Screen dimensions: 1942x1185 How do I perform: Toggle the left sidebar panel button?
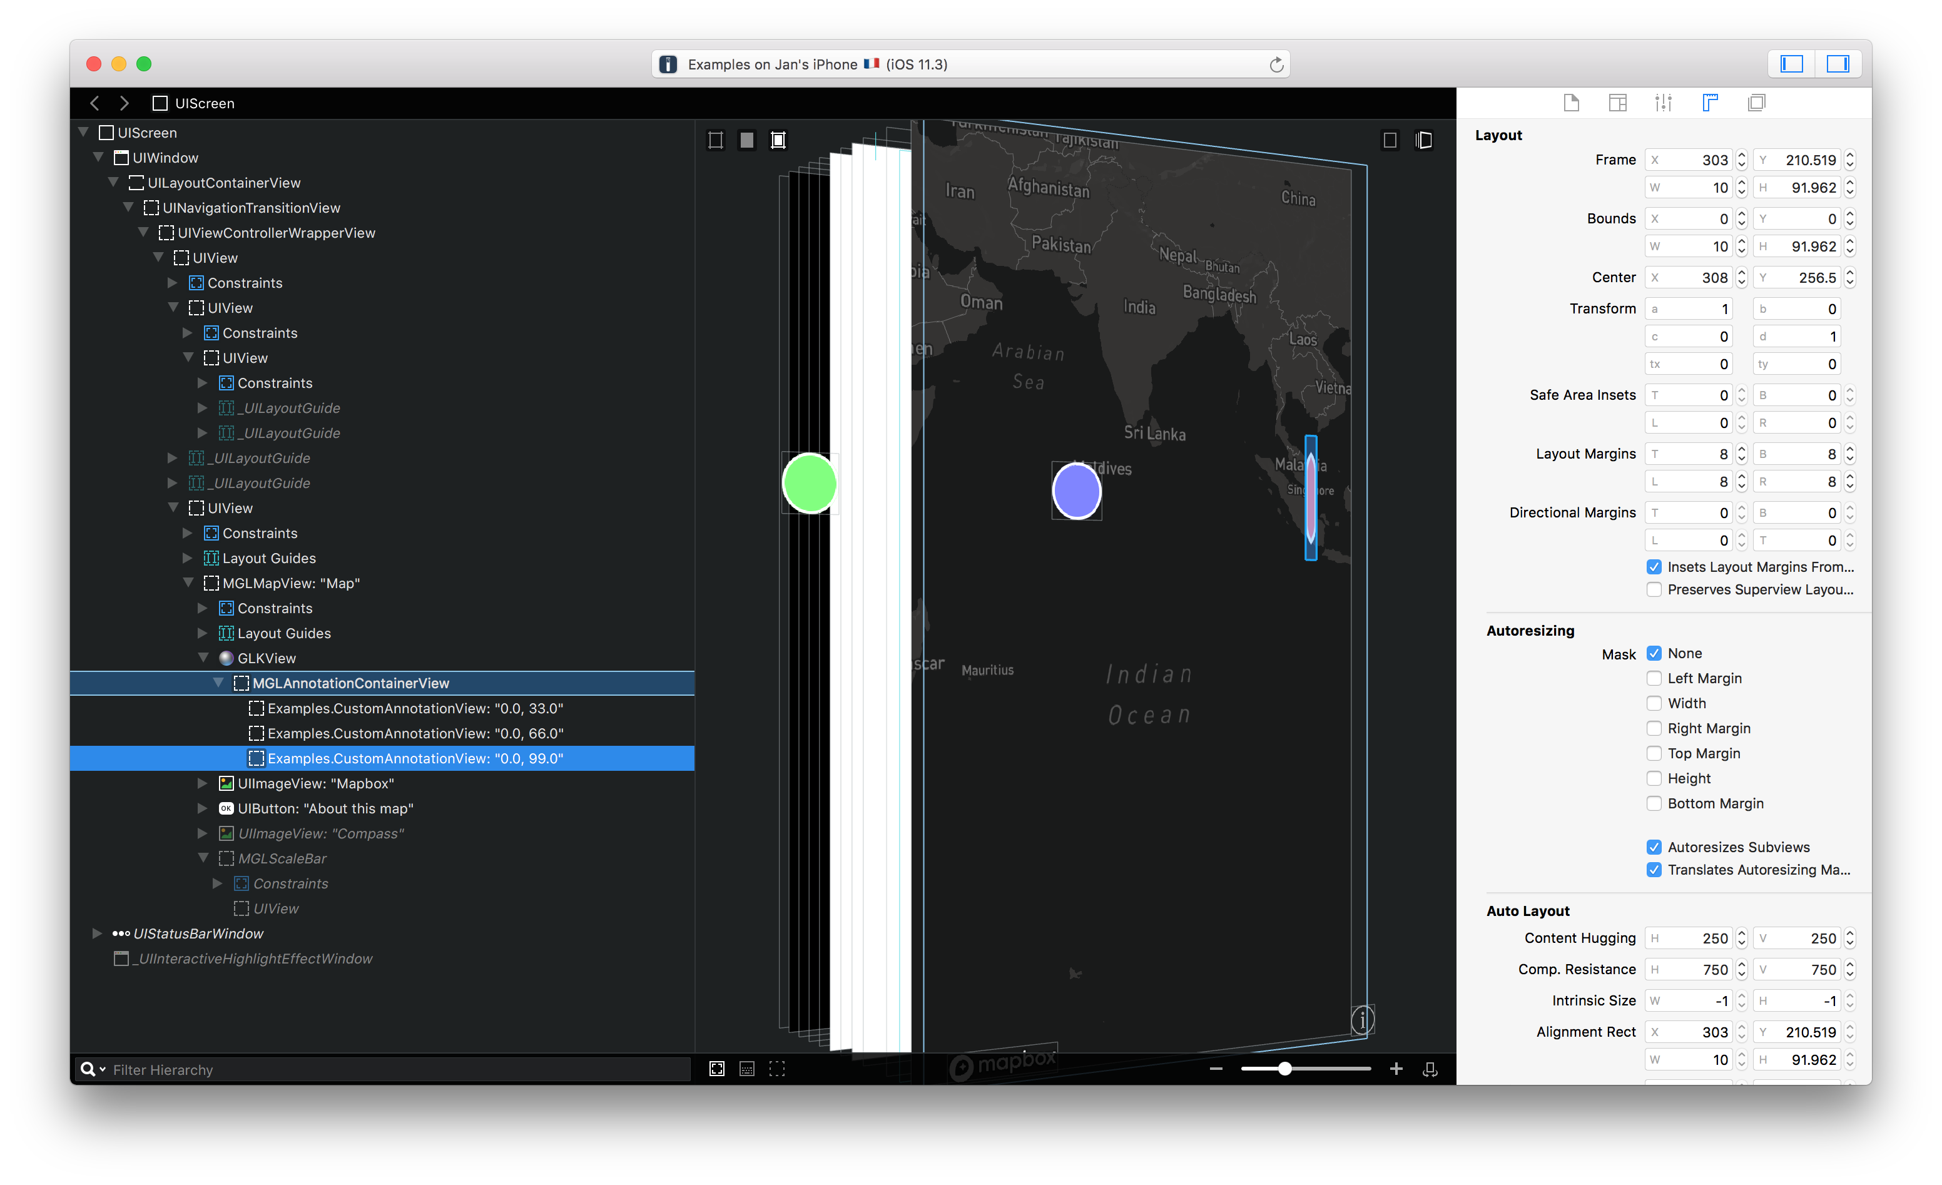pyautogui.click(x=1791, y=64)
